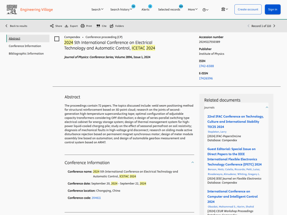Click the Conference proceeding (CP) document type
The image size is (287, 215).
(104, 37)
